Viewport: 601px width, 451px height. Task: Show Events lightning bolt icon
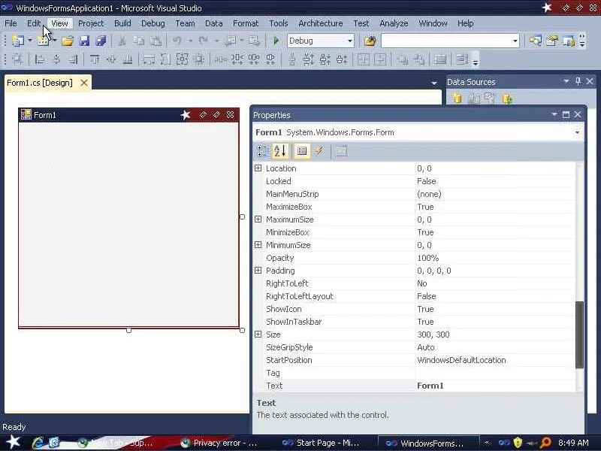(319, 151)
